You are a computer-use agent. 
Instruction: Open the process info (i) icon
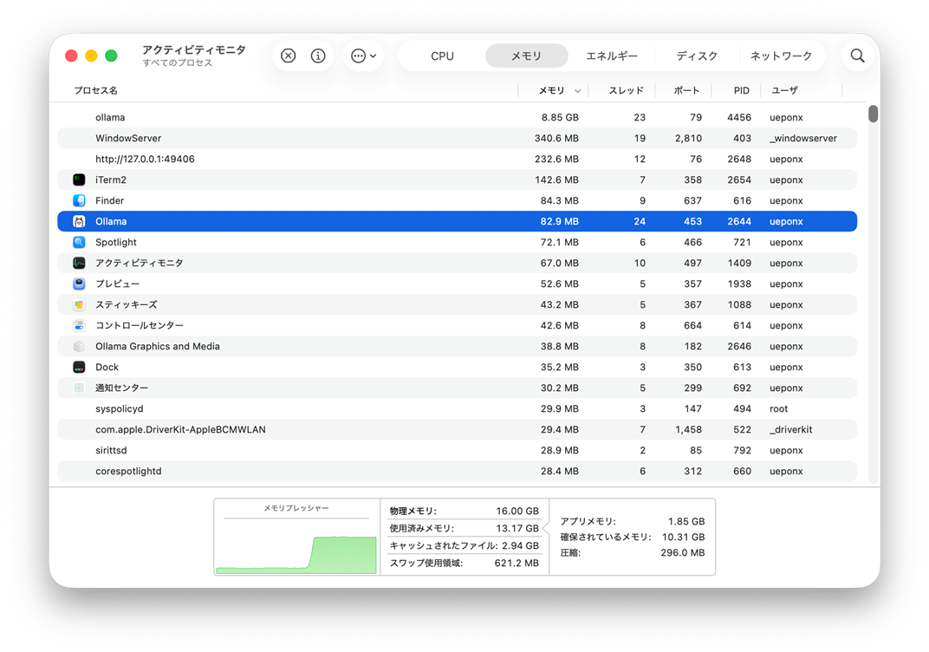[x=318, y=55]
